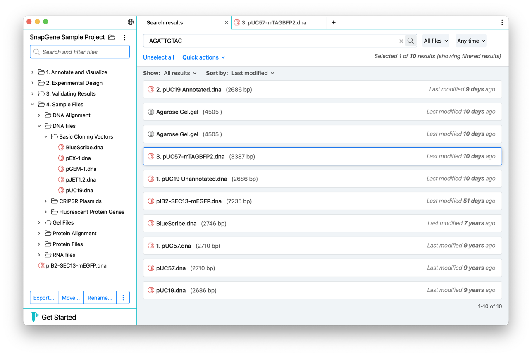
Task: Click the DNA icon of 2. pUC19 Annotated.dna
Action: pos(151,89)
